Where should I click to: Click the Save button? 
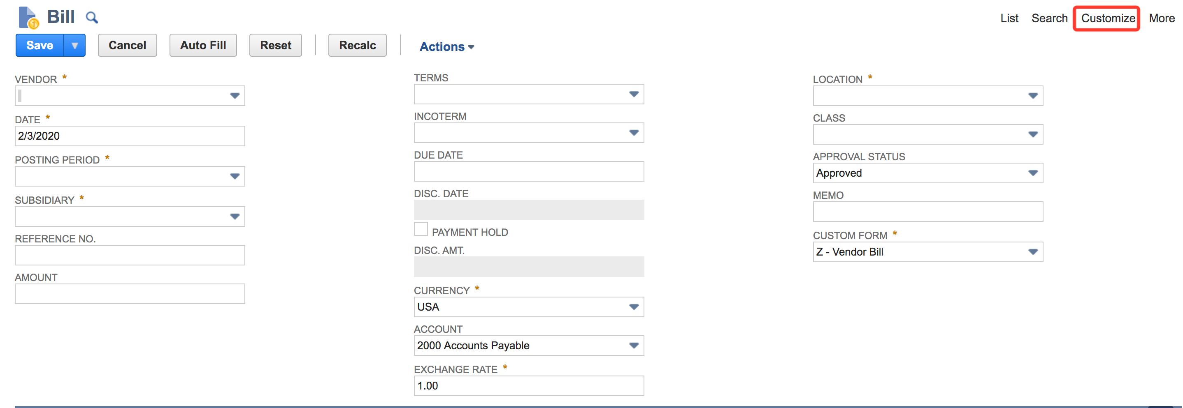(x=40, y=45)
